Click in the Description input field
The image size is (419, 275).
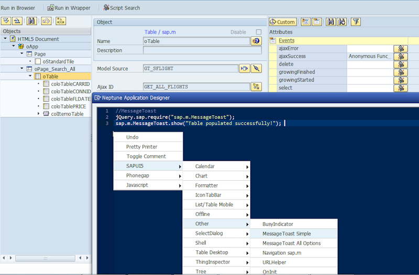[x=202, y=50]
